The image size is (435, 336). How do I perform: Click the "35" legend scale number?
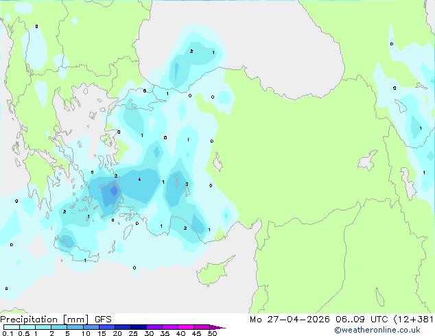[x=165, y=333]
